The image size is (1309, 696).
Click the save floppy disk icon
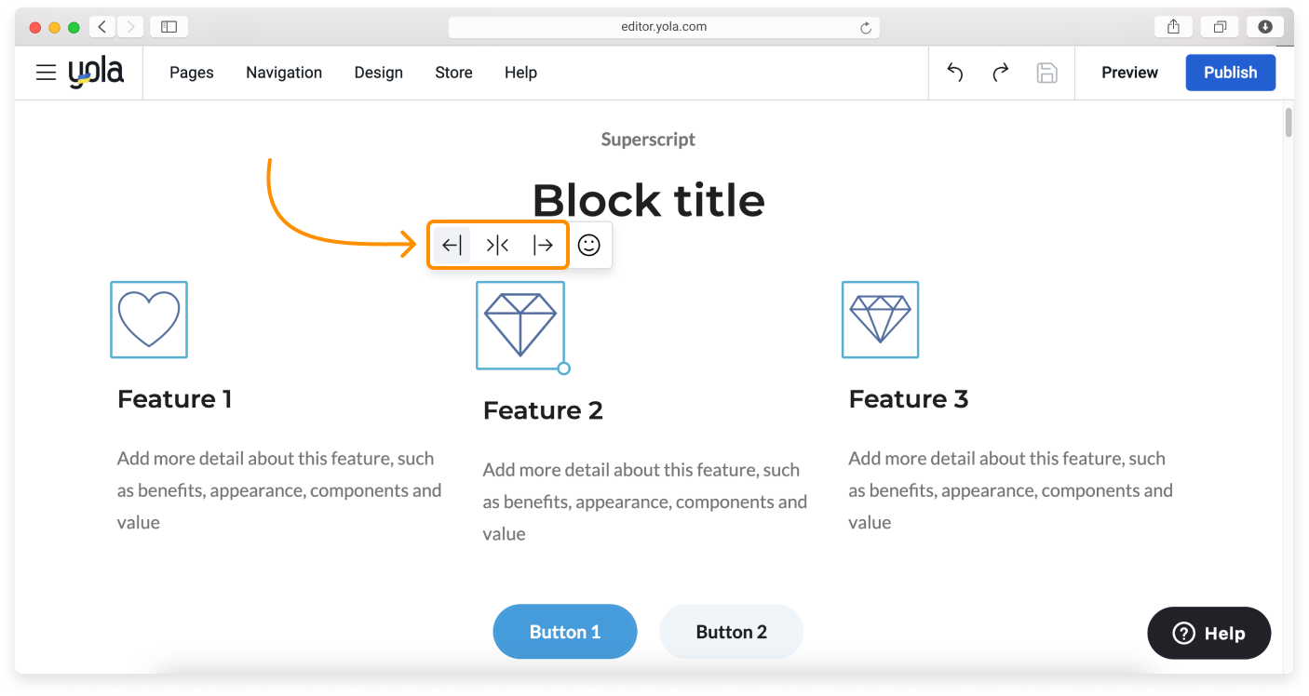[x=1047, y=73]
